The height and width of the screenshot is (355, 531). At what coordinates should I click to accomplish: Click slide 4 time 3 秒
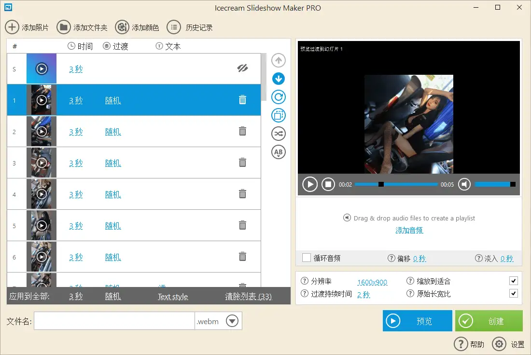pyautogui.click(x=75, y=194)
